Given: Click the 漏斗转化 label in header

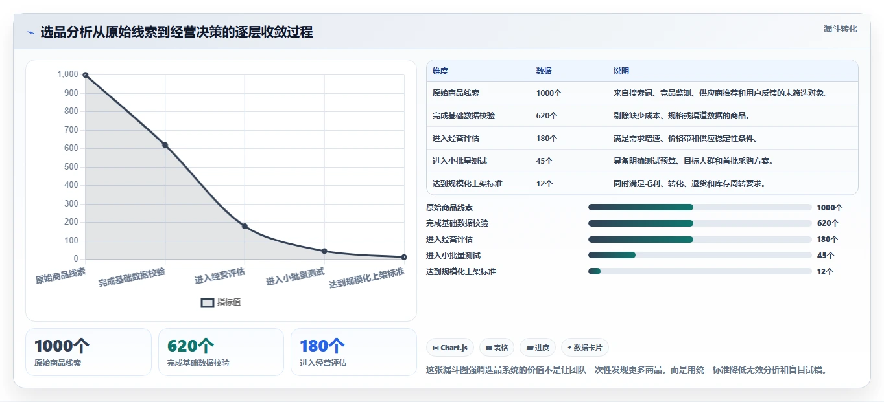Looking at the screenshot, I should pos(841,28).
